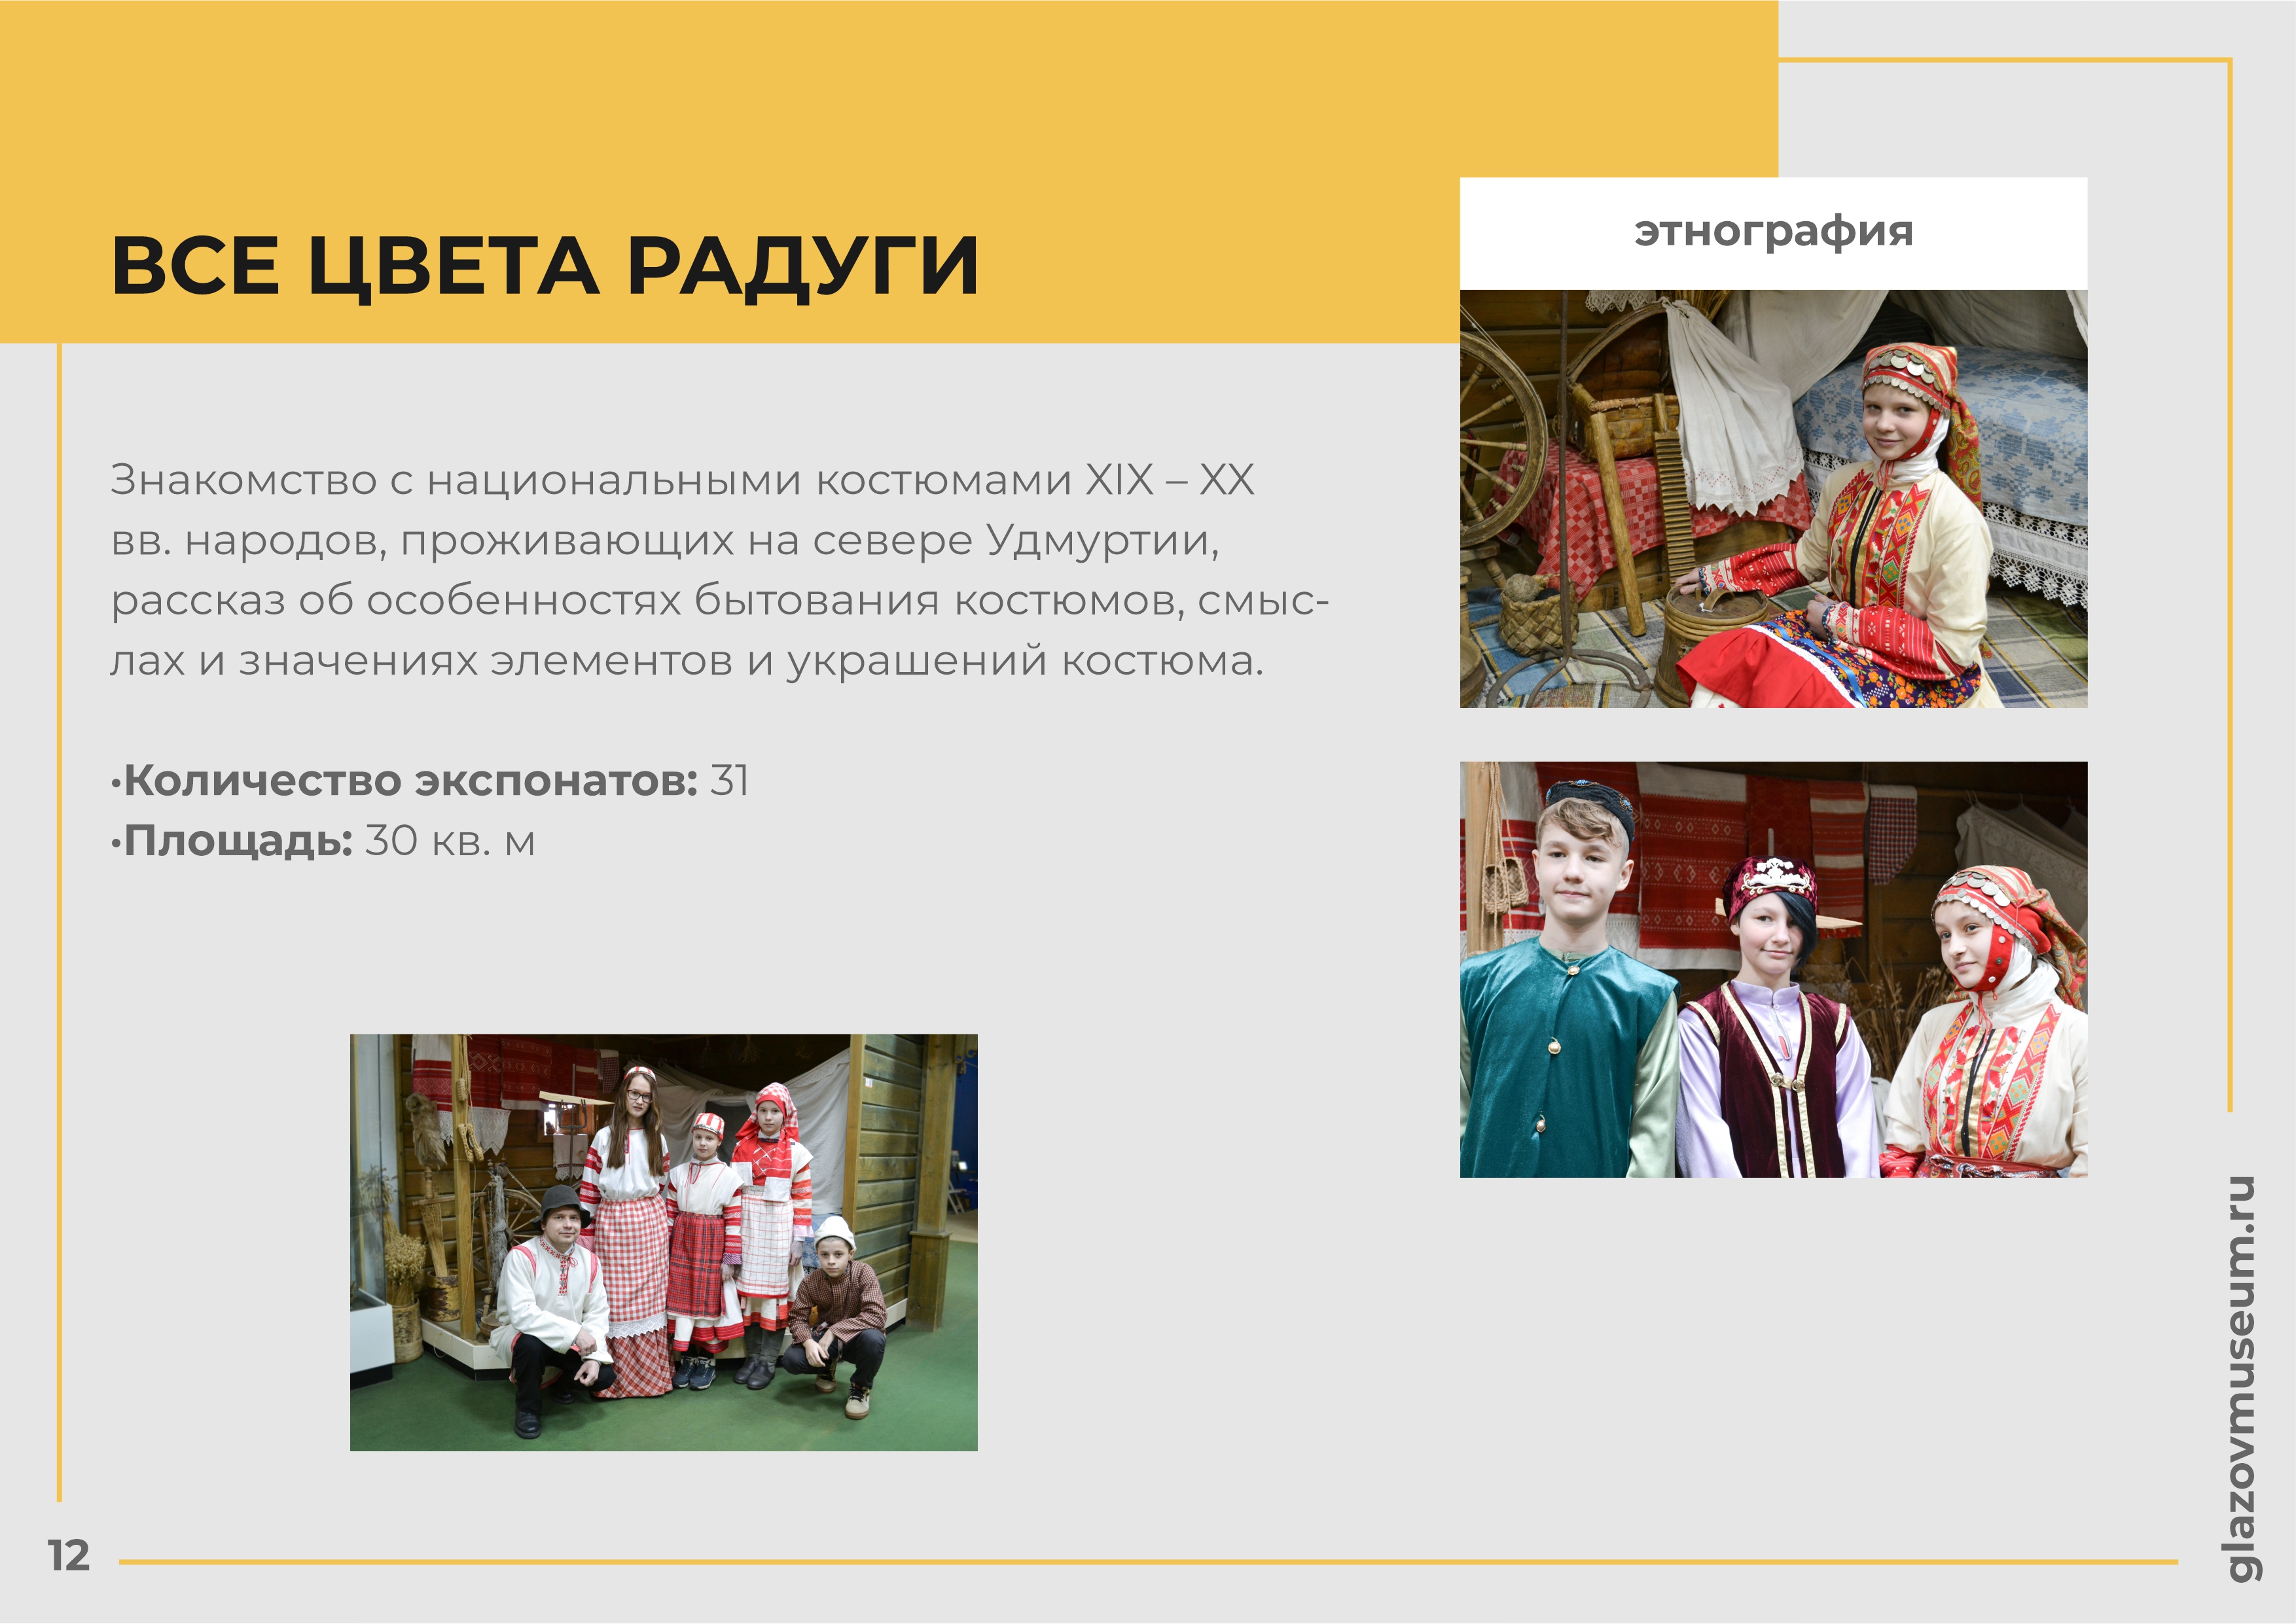Viewport: 2296px width, 1624px height.
Task: Click the 'Площадь: 30 кв. м' line
Action: pos(323,841)
